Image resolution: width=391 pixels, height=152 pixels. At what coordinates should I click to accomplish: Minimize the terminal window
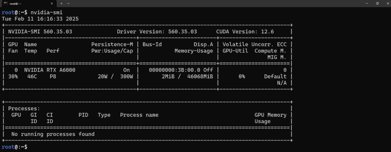(x=367, y=3)
